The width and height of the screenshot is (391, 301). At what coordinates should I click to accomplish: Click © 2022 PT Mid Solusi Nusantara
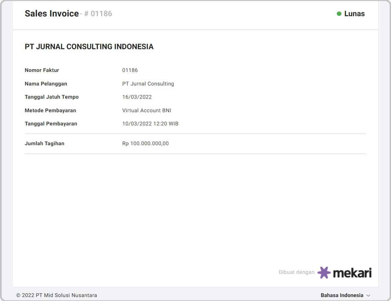pyautogui.click(x=57, y=295)
